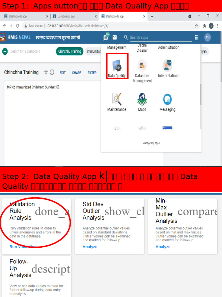
Task: Open the Follow-Up Analysis card
Action: click(x=37, y=276)
